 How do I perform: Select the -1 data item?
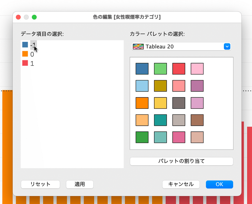pos(29,45)
